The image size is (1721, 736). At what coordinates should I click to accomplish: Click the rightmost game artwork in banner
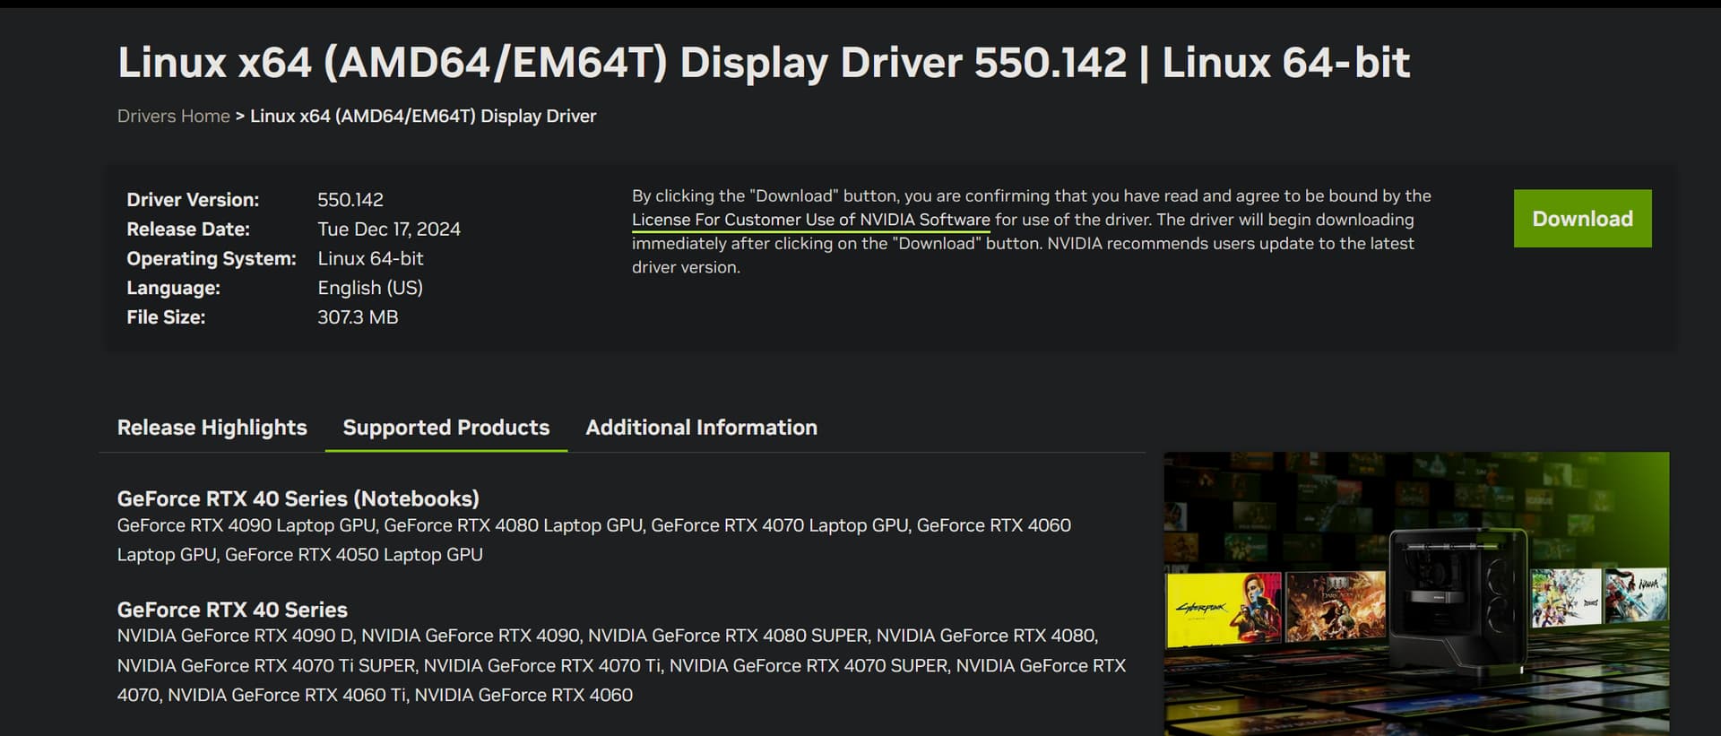coord(1637,594)
